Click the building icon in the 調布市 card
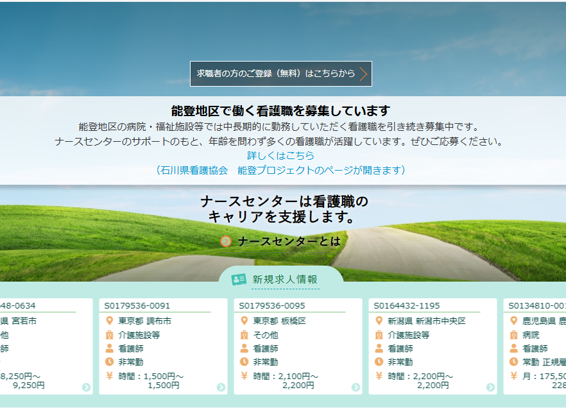Screen dimensions: 566x408 [x=110, y=335]
